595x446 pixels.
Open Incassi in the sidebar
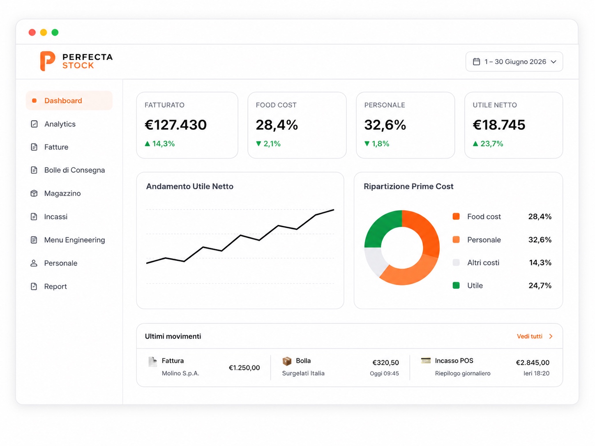click(x=69, y=216)
